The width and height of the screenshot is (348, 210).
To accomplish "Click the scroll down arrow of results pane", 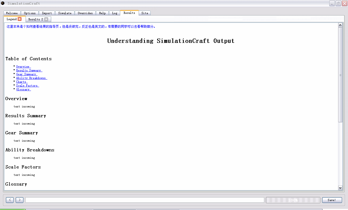I will click(340, 188).
